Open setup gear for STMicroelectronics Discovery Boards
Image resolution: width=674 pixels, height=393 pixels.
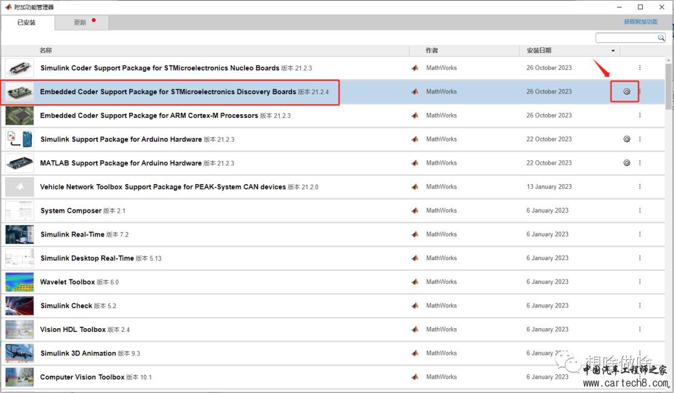pyautogui.click(x=627, y=92)
